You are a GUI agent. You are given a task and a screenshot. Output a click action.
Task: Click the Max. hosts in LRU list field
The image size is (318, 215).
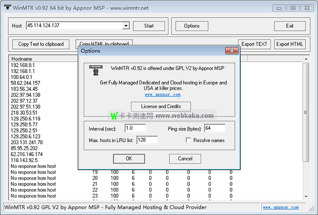point(147,140)
